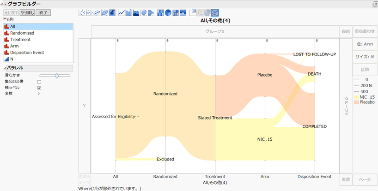This screenshot has width=378, height=191.
Task: Expand the 変数 disclosure triangle
Action: [39, 94]
